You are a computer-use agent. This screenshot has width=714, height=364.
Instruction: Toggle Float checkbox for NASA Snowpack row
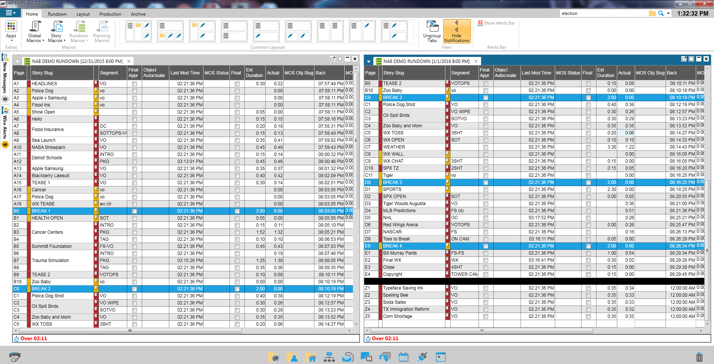pyautogui.click(x=237, y=147)
